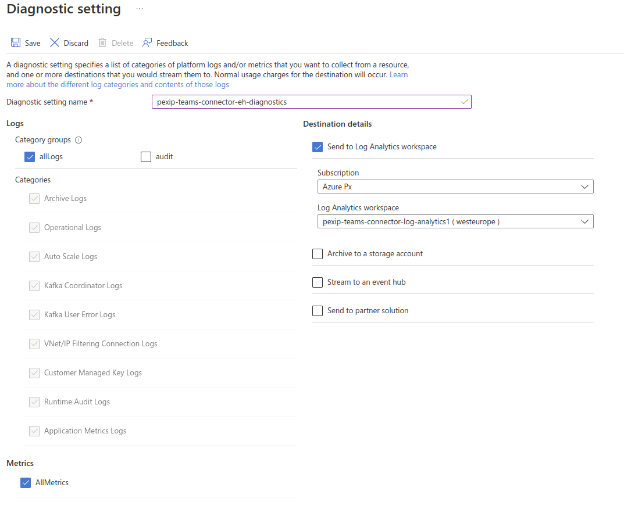
Task: Toggle the AllMetrics checkbox
Action: click(x=25, y=483)
